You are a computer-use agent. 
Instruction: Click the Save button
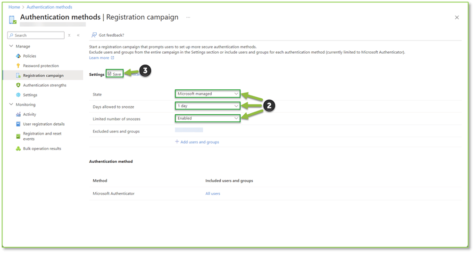(x=115, y=74)
